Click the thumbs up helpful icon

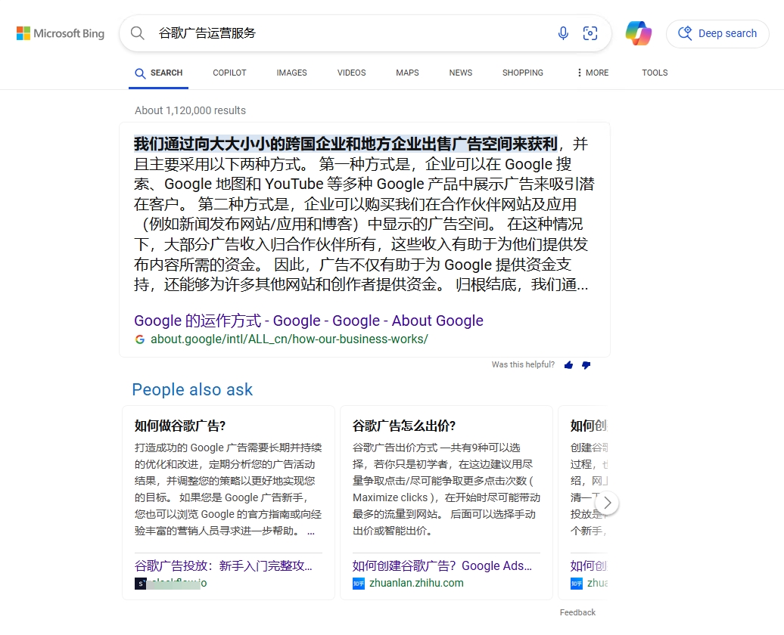[568, 365]
